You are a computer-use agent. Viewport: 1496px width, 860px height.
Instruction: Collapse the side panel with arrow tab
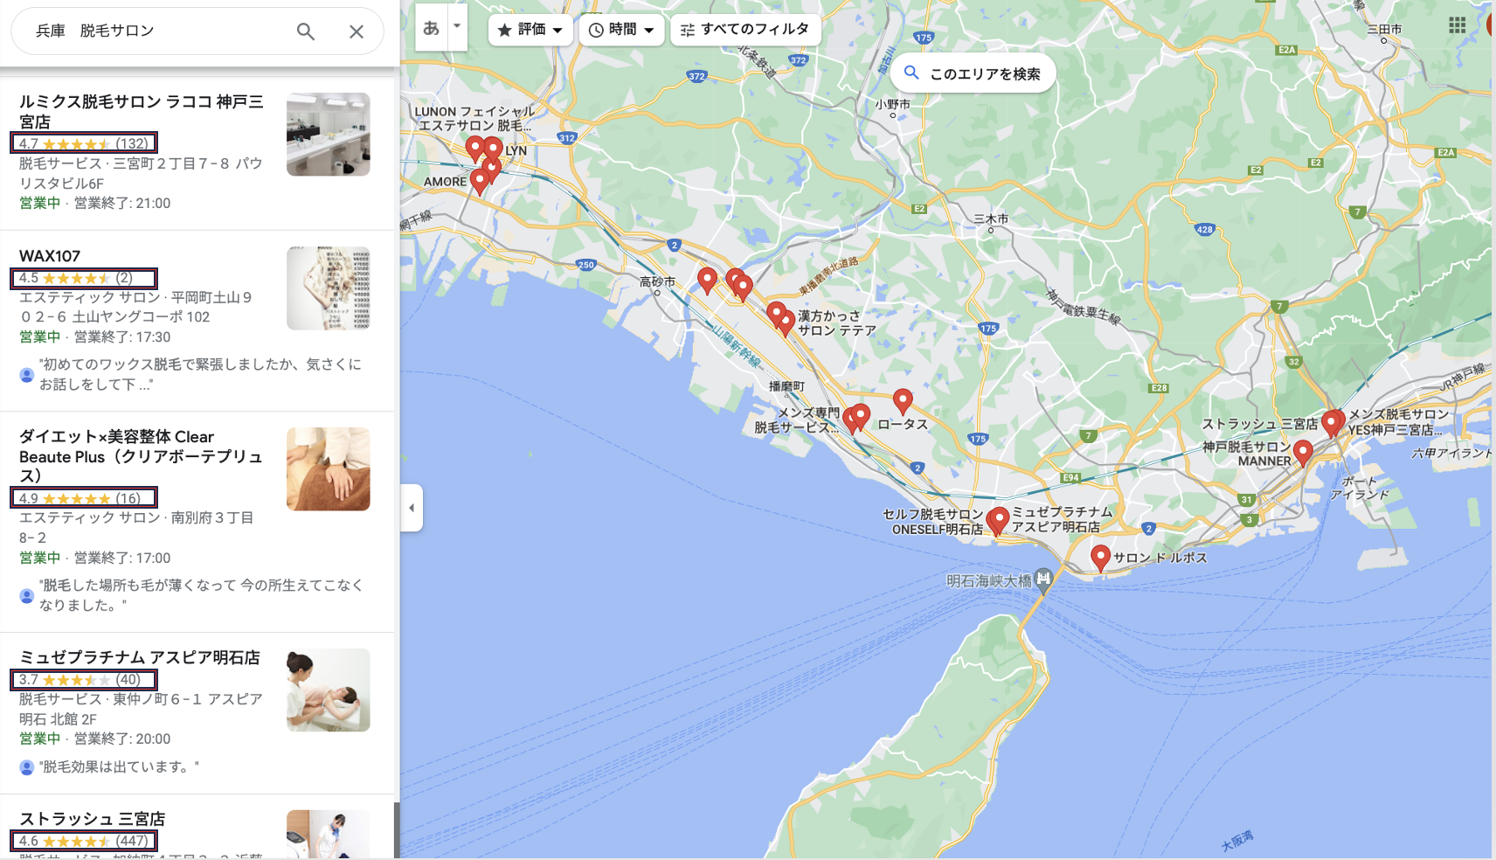pos(412,507)
